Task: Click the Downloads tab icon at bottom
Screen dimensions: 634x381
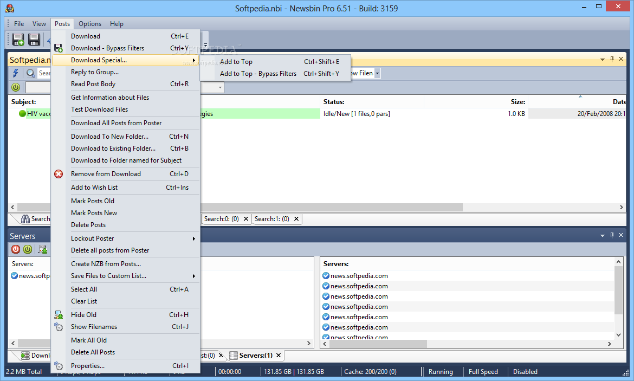Action: [25, 356]
